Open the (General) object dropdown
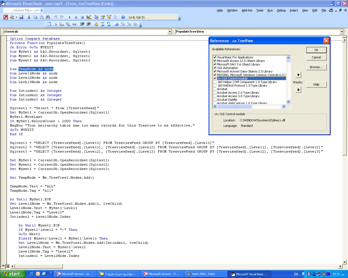 170,32
